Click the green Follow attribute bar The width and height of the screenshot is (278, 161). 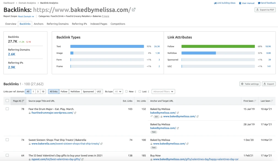pos(218,47)
